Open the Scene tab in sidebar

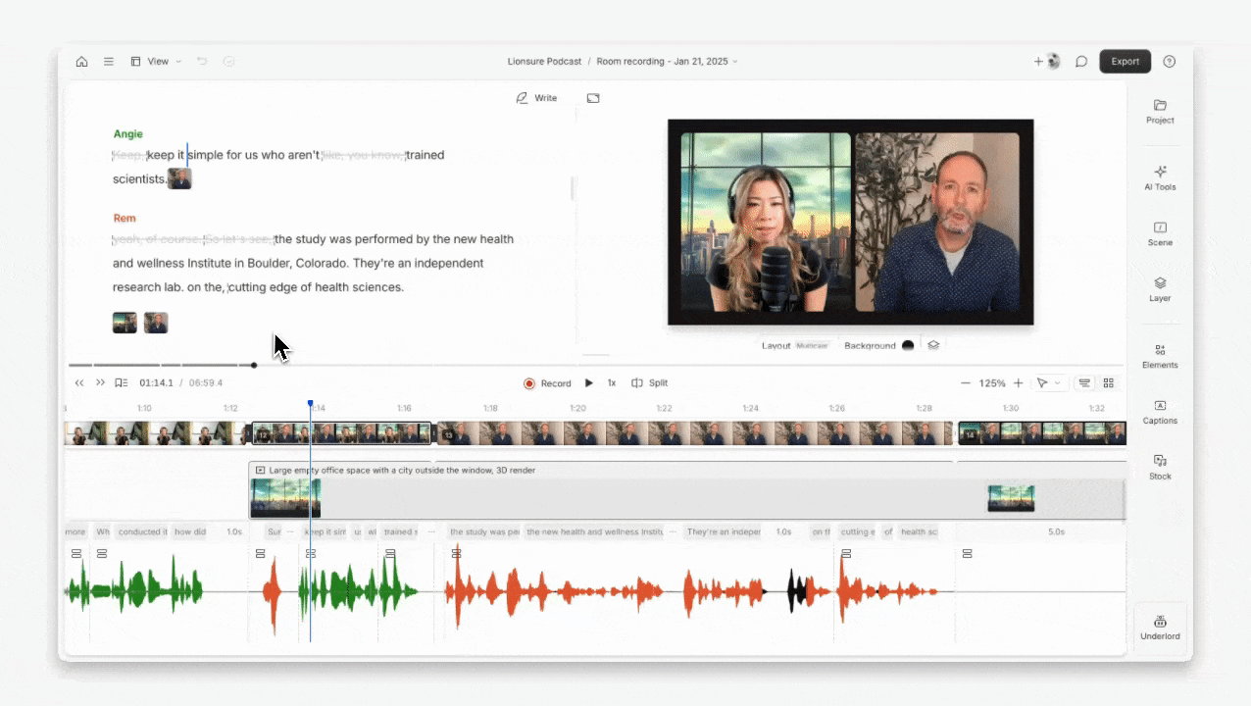pyautogui.click(x=1160, y=233)
